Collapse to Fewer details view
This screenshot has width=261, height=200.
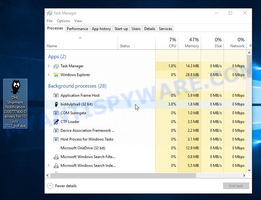pyautogui.click(x=62, y=186)
